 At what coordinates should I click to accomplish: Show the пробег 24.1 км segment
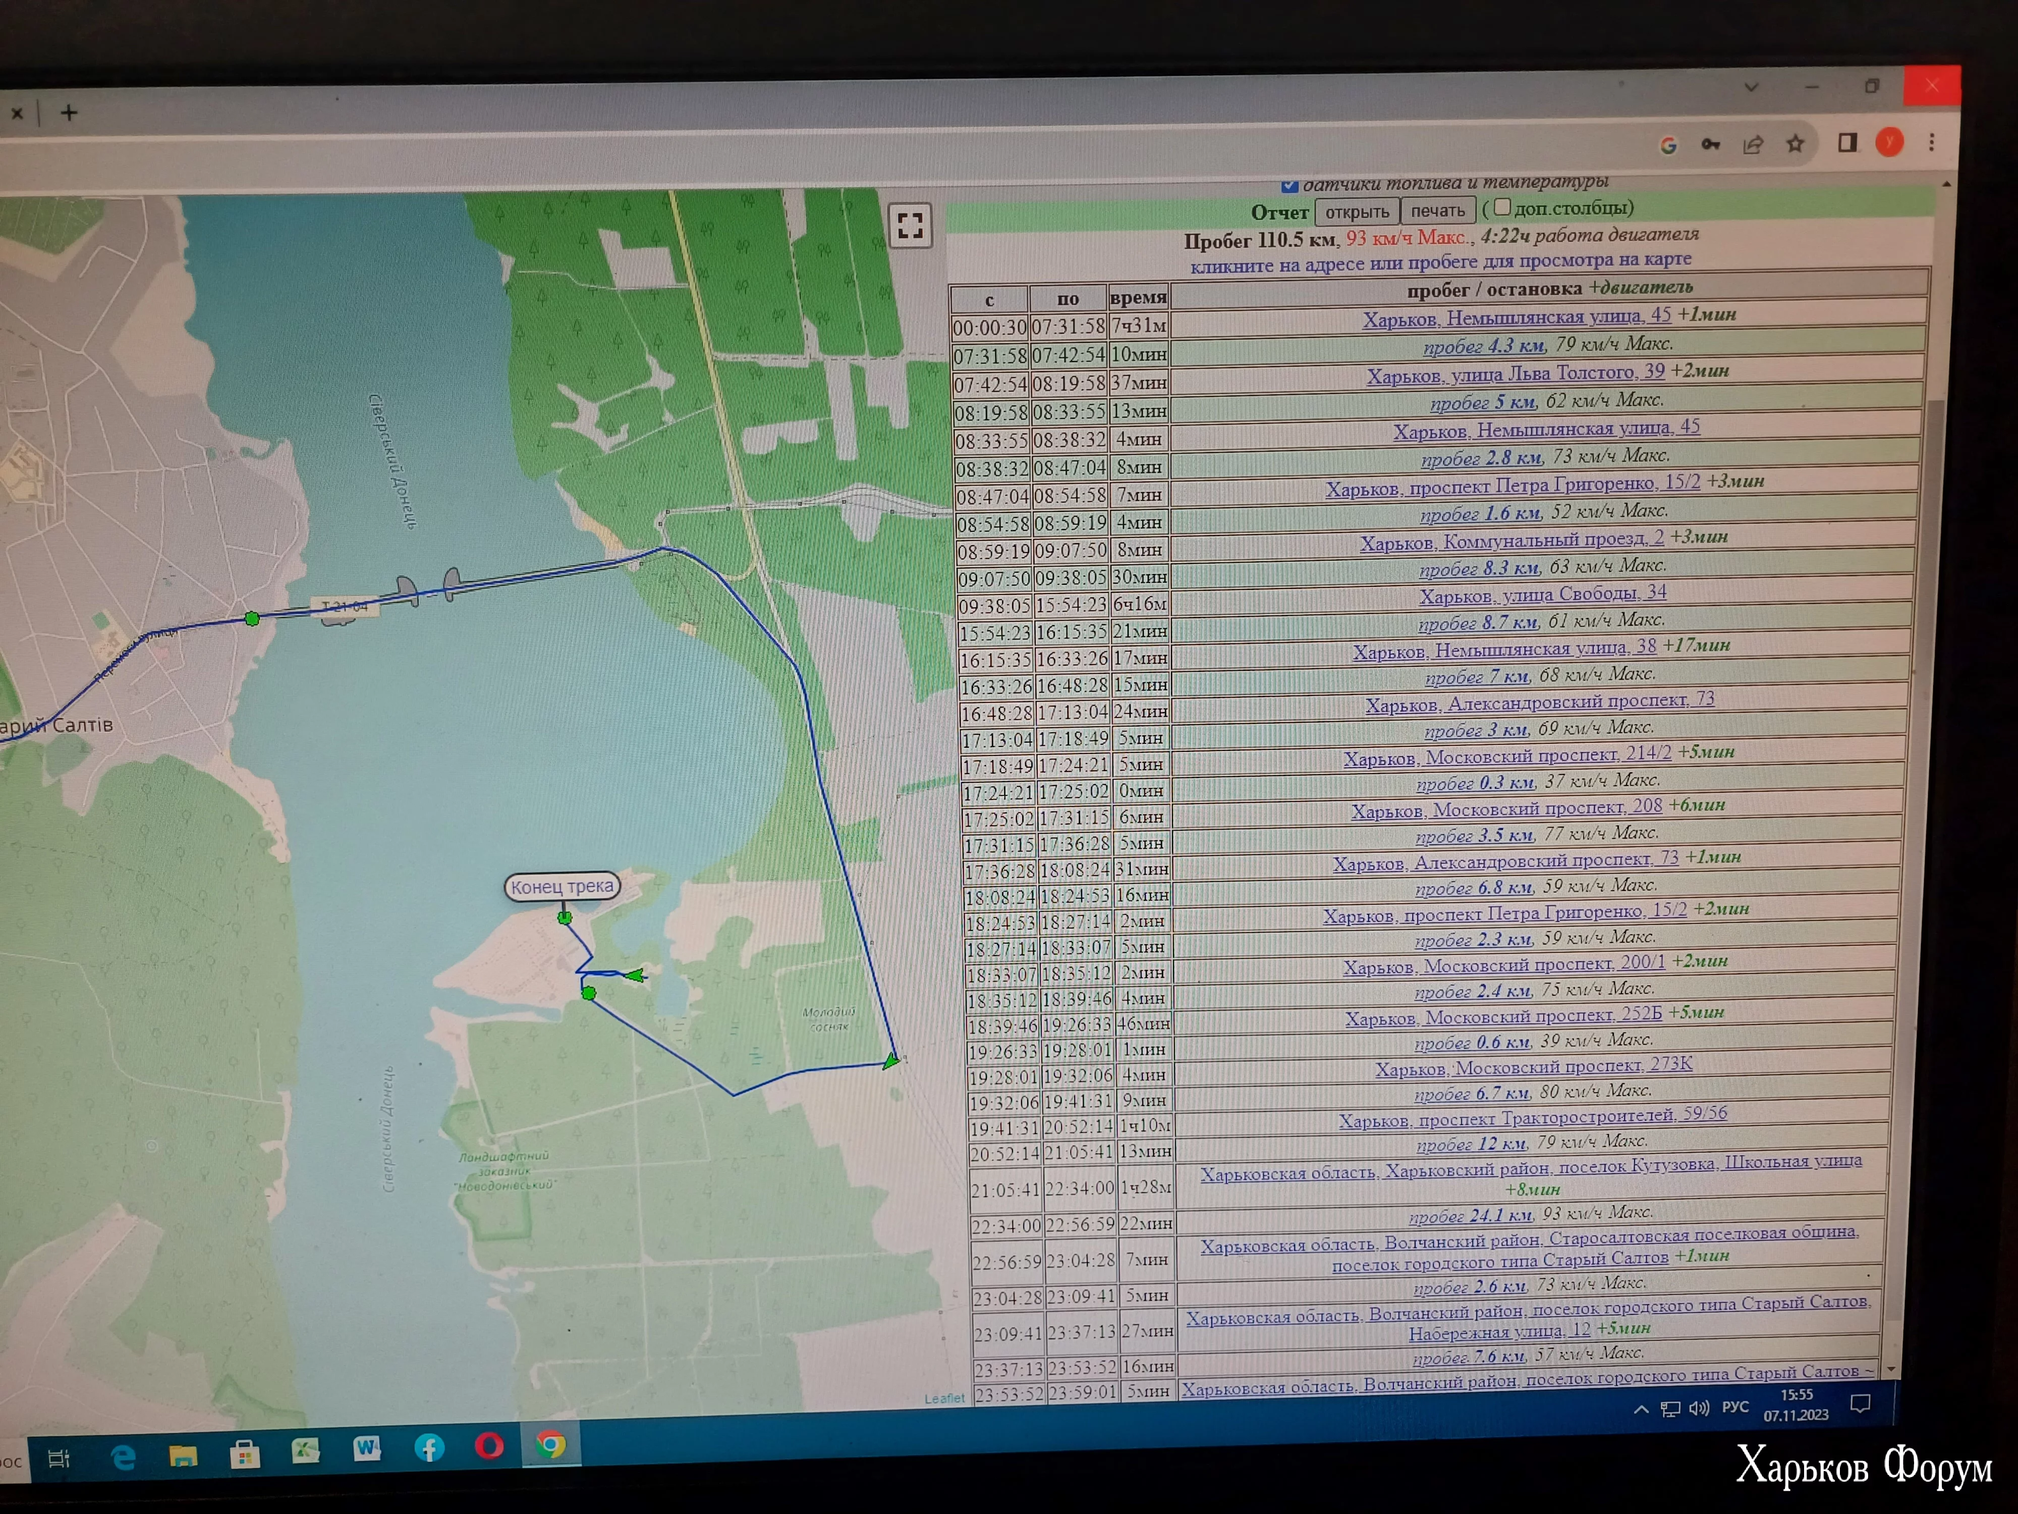[x=1471, y=1216]
